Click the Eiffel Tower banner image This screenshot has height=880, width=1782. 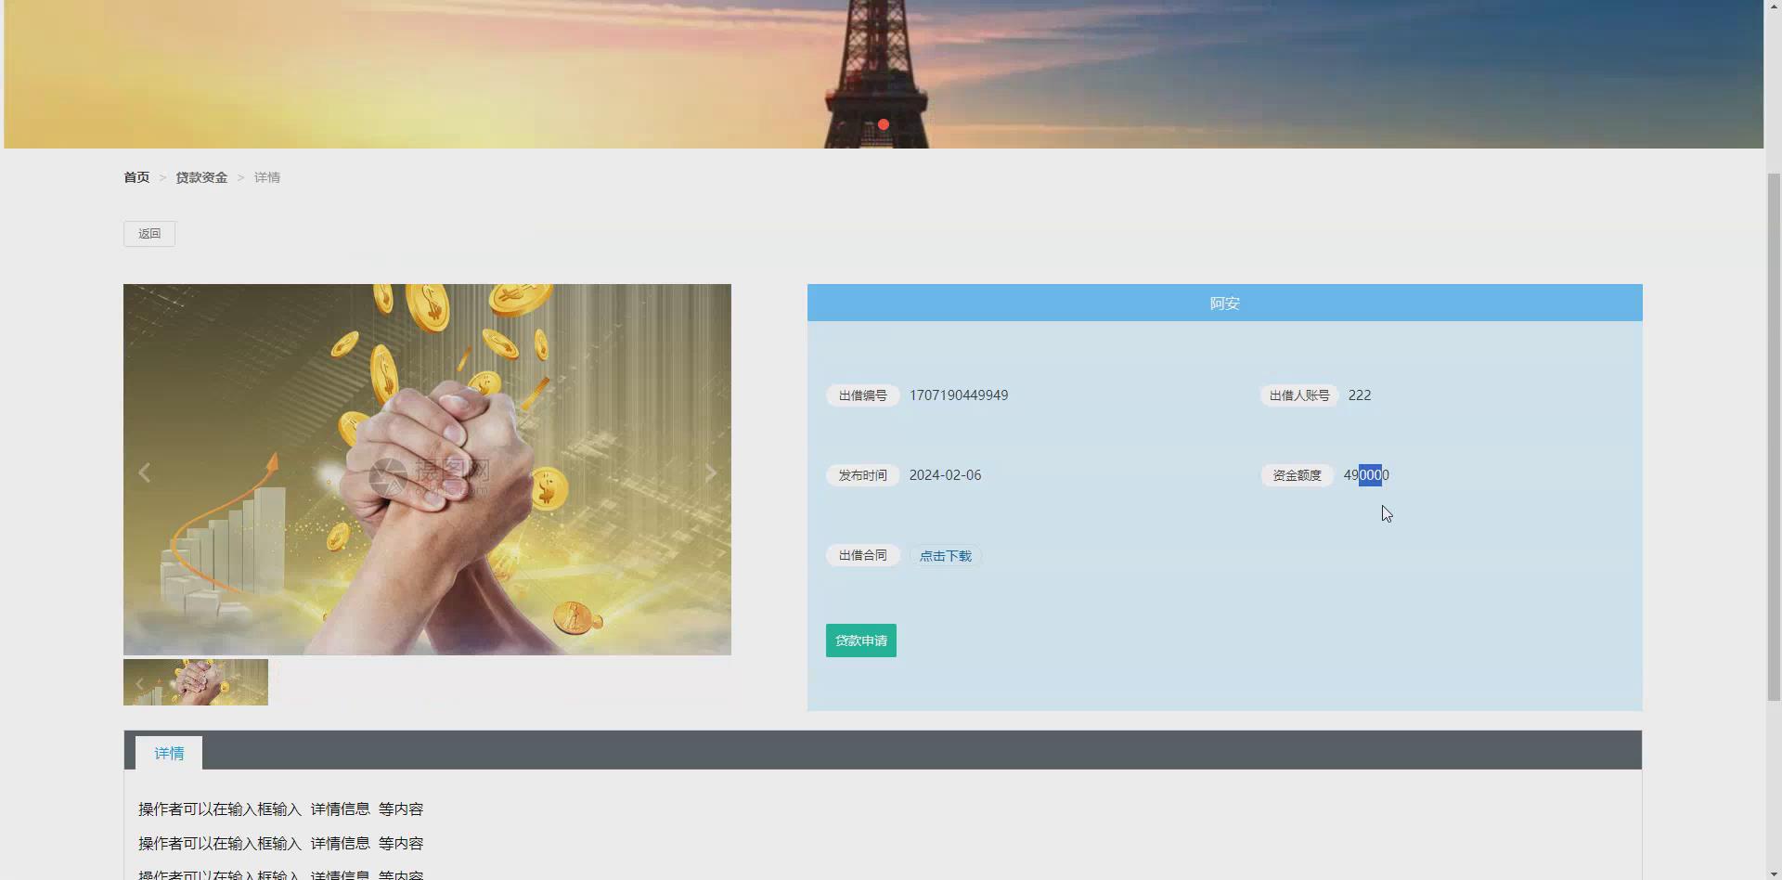point(884,74)
